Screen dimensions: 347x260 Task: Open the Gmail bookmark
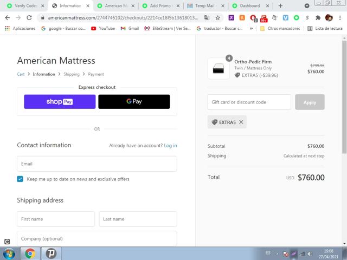[x=130, y=28]
